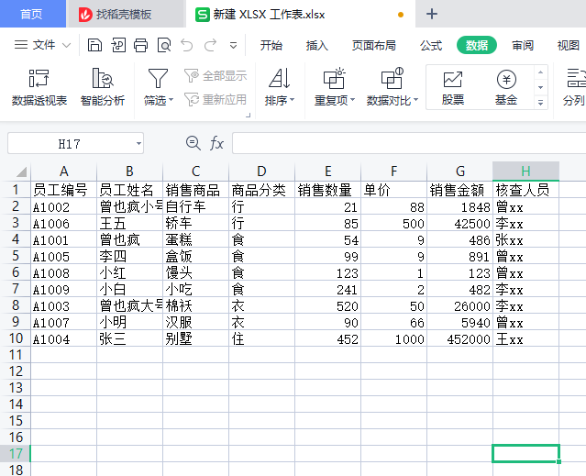Click cell with value 452000

pos(459,338)
